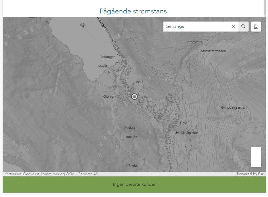This screenshot has height=197, width=268.
Task: Clear the Geiranger search text
Action: click(x=233, y=27)
